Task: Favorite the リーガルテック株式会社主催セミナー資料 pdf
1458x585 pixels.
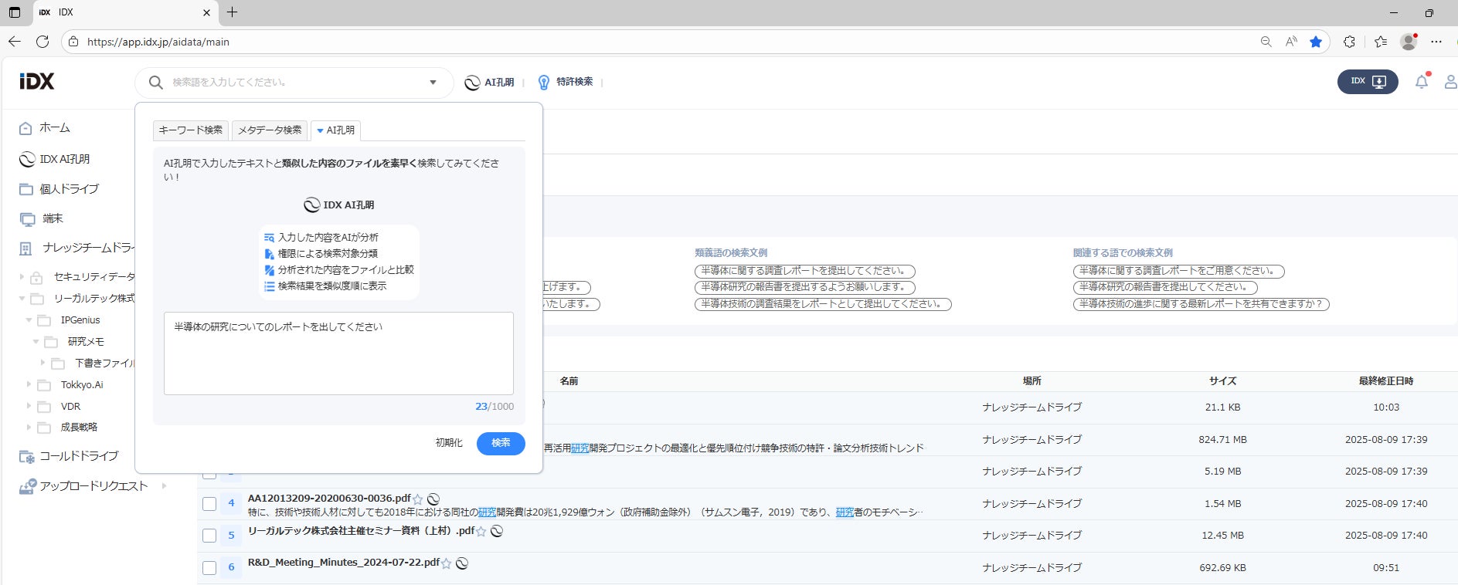Action: point(481,531)
